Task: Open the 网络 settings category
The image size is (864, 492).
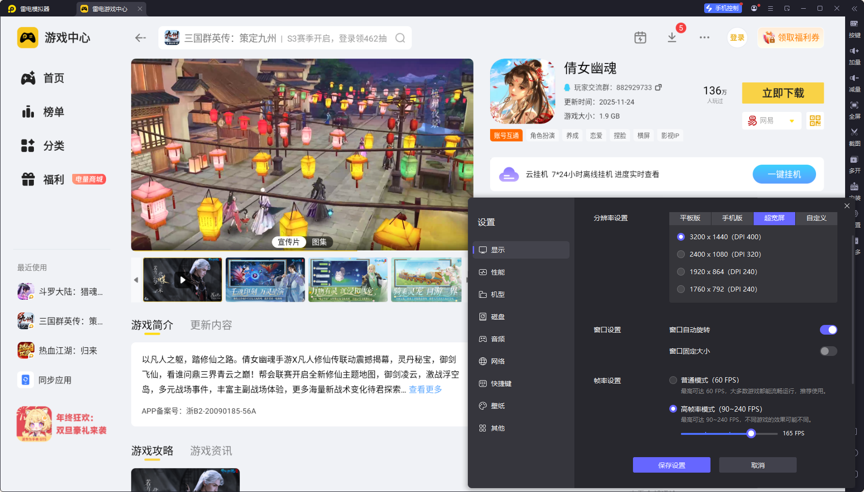Action: point(521,361)
